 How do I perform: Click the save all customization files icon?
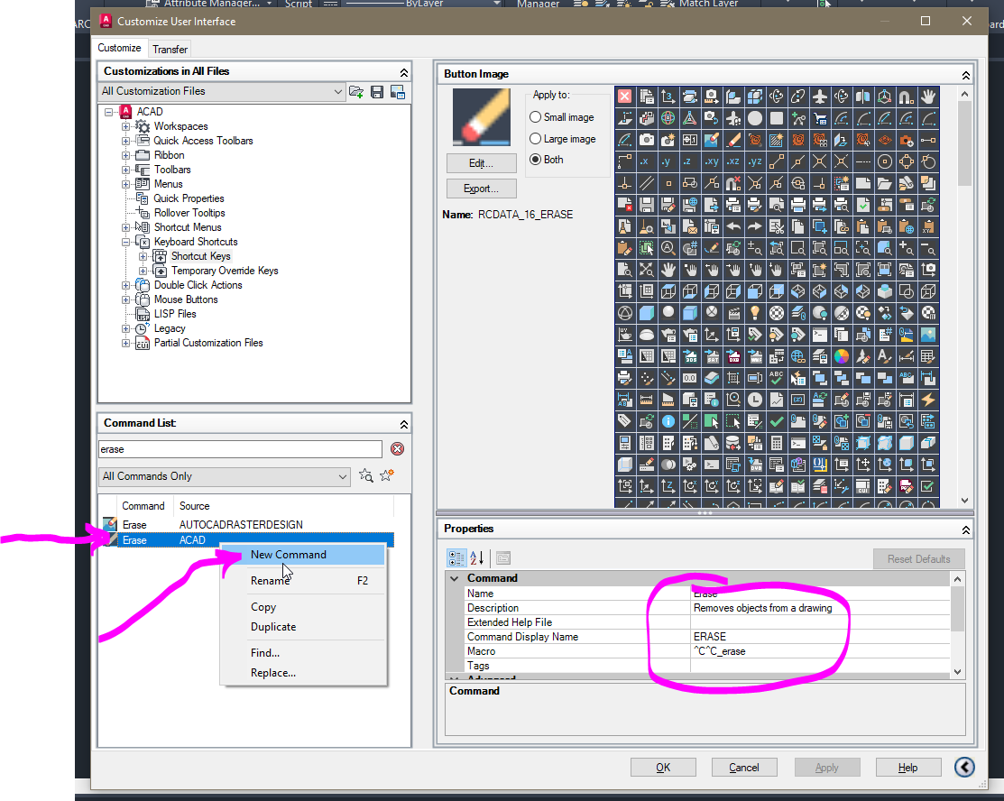[x=377, y=92]
